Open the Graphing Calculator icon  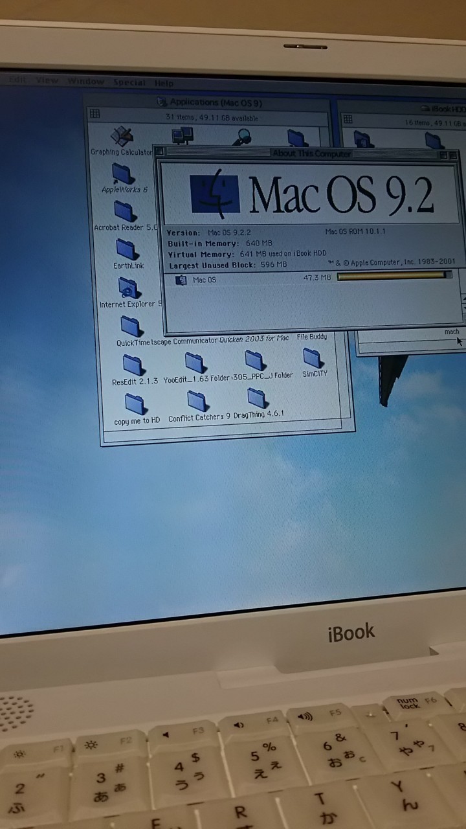[122, 137]
